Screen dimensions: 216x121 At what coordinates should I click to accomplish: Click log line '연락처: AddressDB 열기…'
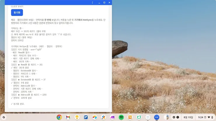[x=24, y=86]
